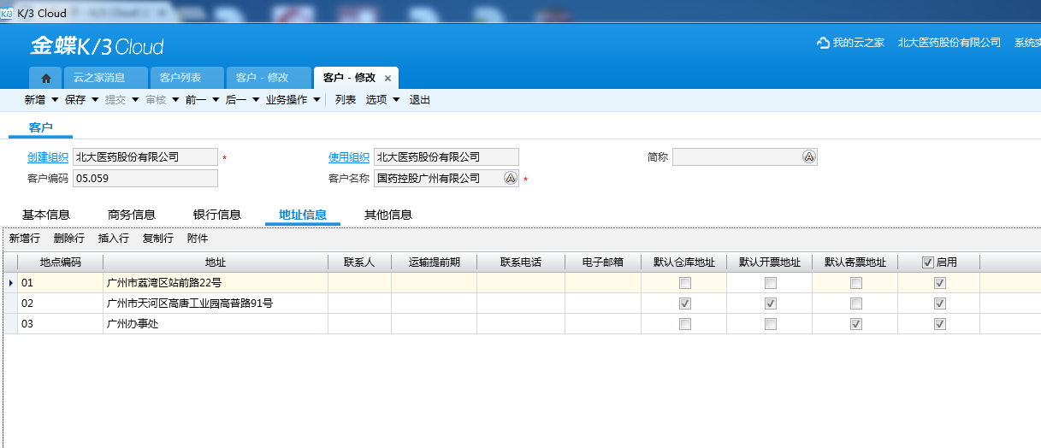Click the 客户编码 input field
1041x448 pixels.
[145, 178]
